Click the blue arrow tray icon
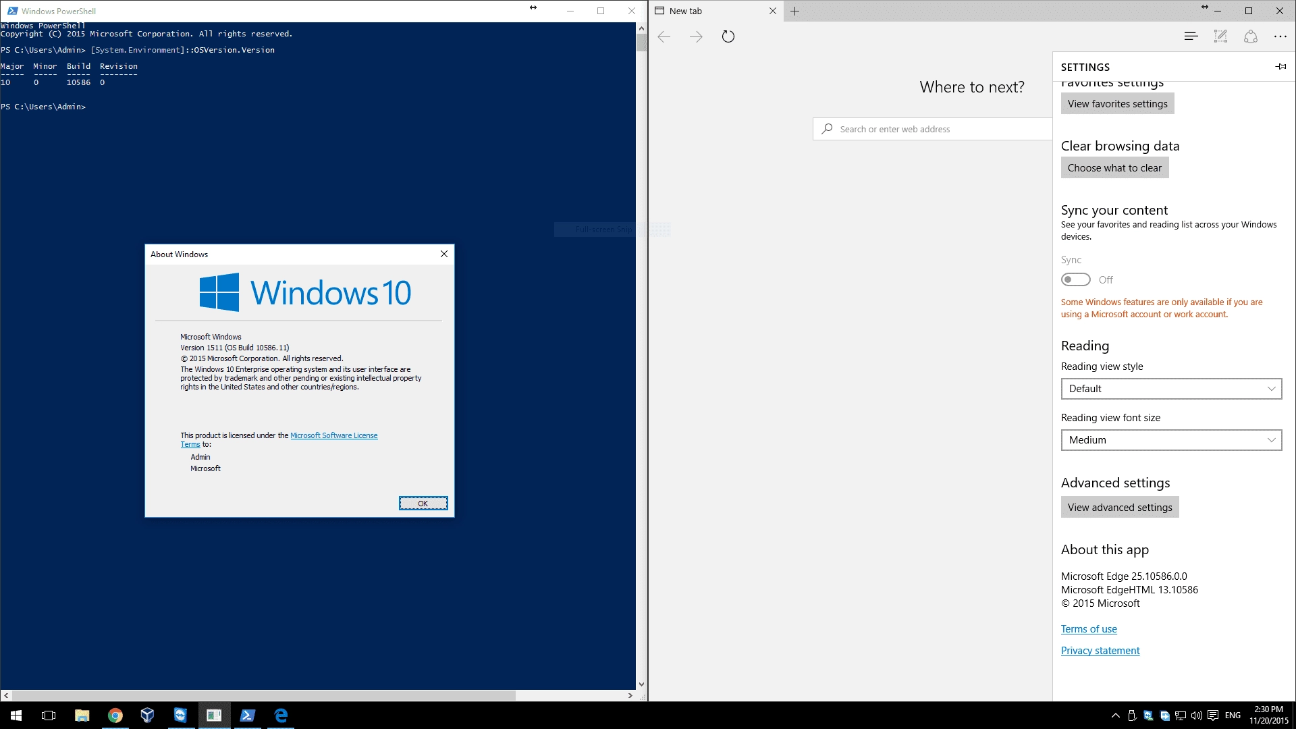This screenshot has width=1296, height=729. coord(1164,715)
